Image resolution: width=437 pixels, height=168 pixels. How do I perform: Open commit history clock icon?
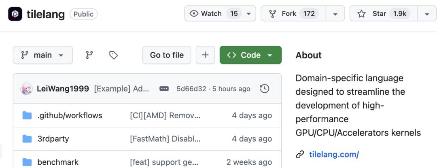click(x=265, y=89)
